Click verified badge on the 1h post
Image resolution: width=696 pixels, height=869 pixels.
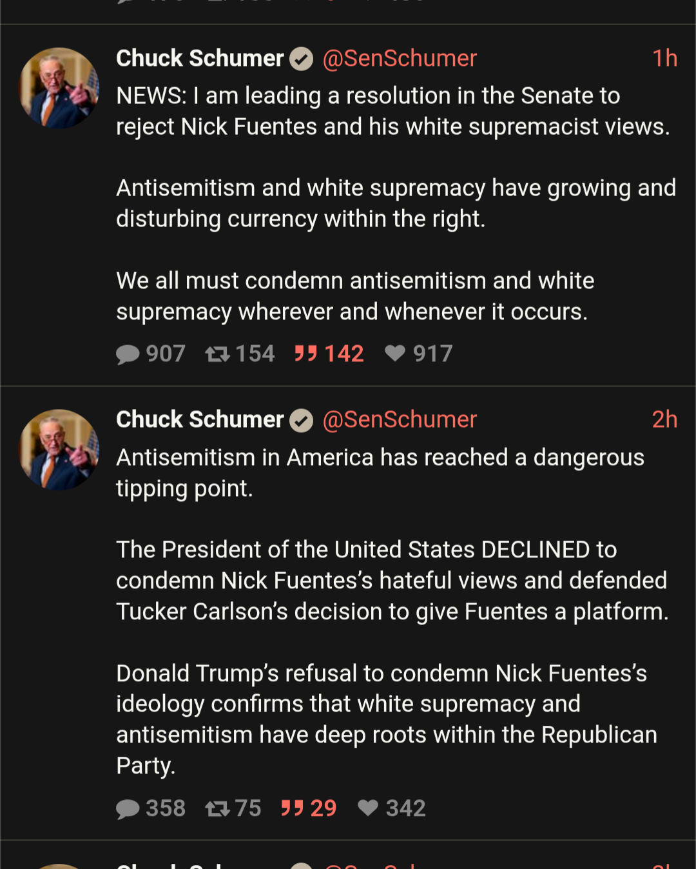tap(301, 59)
